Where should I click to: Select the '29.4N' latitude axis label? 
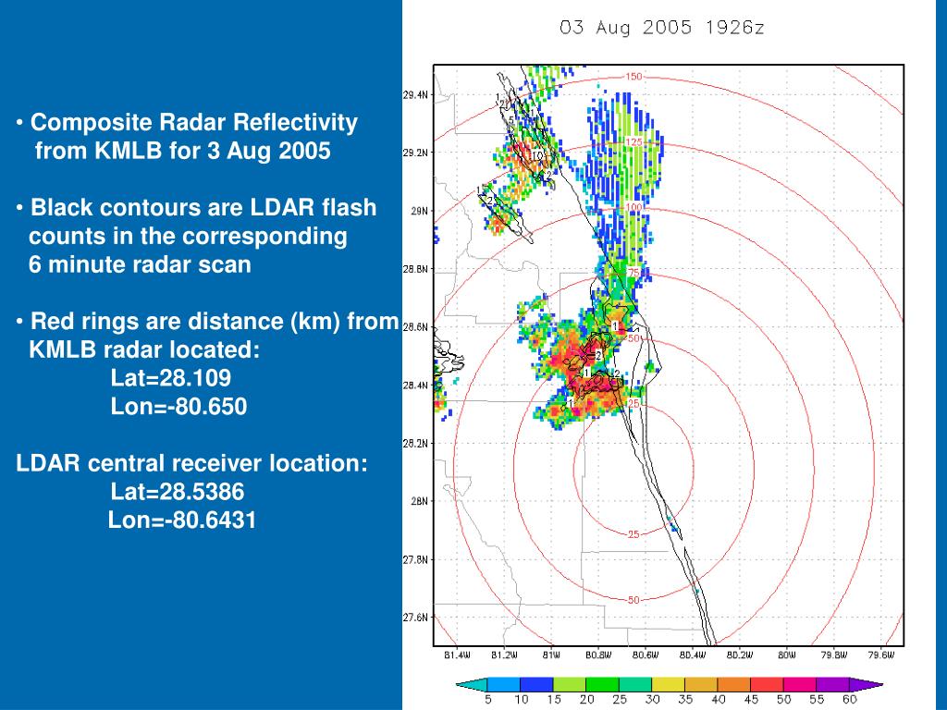[415, 94]
